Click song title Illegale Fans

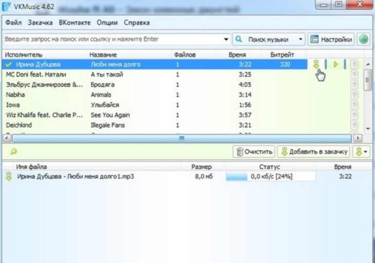[x=108, y=125]
